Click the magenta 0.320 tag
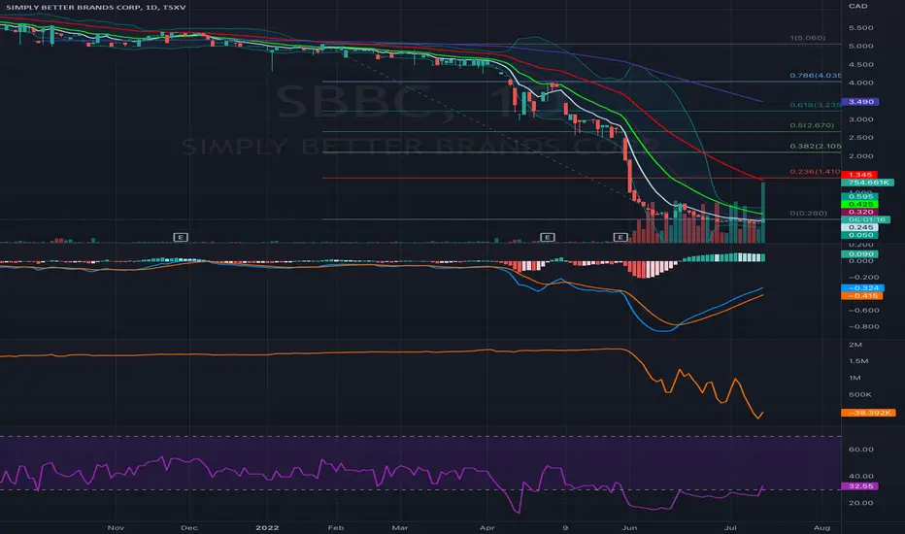Viewport: 905px width, 534px height. (x=860, y=212)
